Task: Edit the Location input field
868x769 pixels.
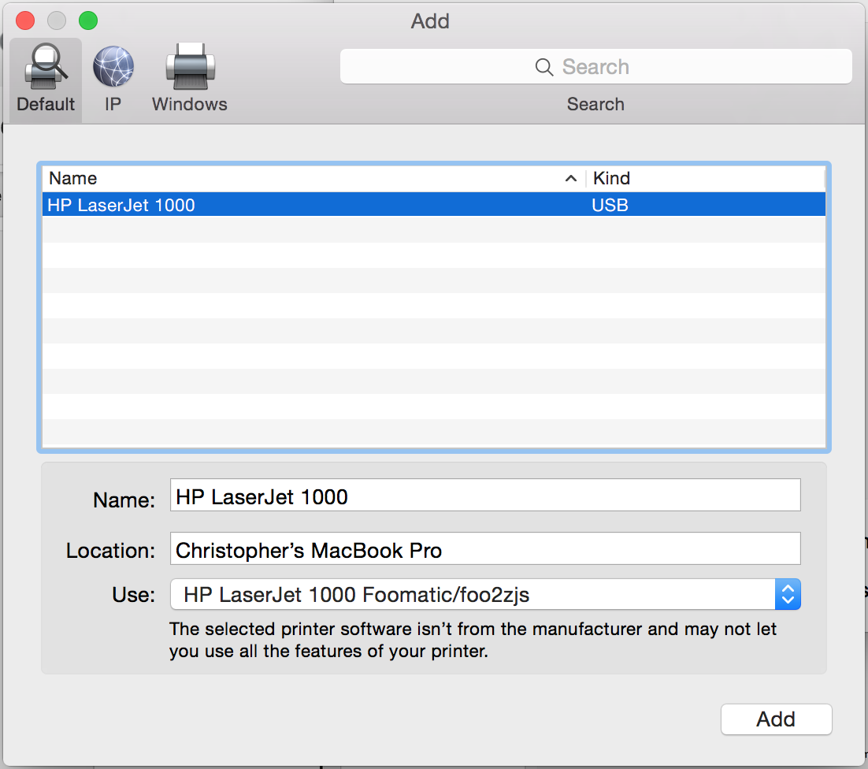Action: (485, 548)
